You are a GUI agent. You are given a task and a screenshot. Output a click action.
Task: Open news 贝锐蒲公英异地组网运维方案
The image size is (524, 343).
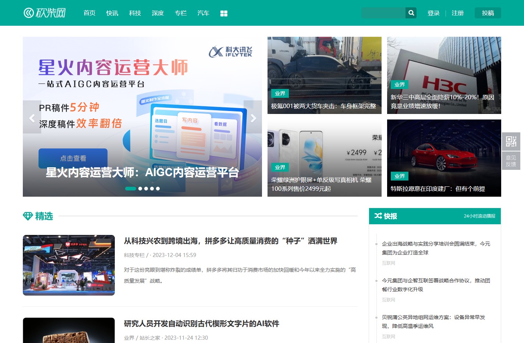coord(433,322)
